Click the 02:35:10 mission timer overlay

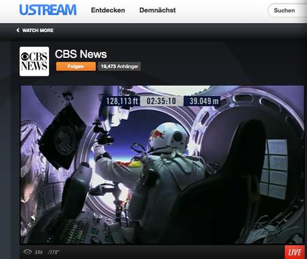click(x=161, y=101)
